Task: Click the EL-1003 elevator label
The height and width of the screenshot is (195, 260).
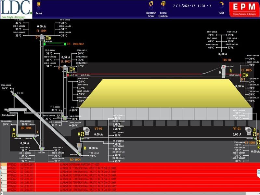Action: (66, 61)
